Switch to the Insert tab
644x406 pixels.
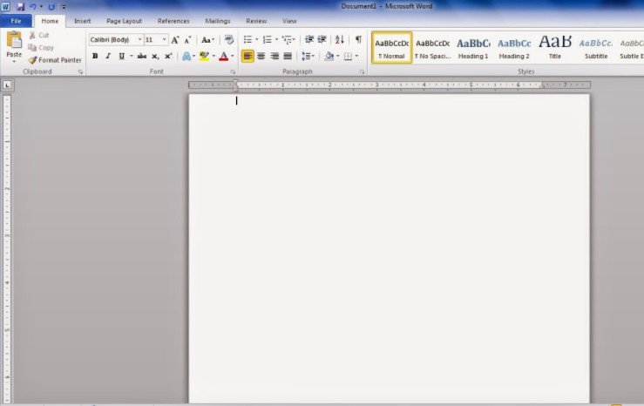coord(82,20)
